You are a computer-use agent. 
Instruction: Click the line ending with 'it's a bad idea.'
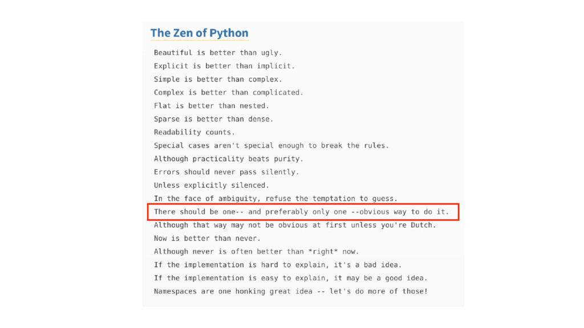[278, 265]
